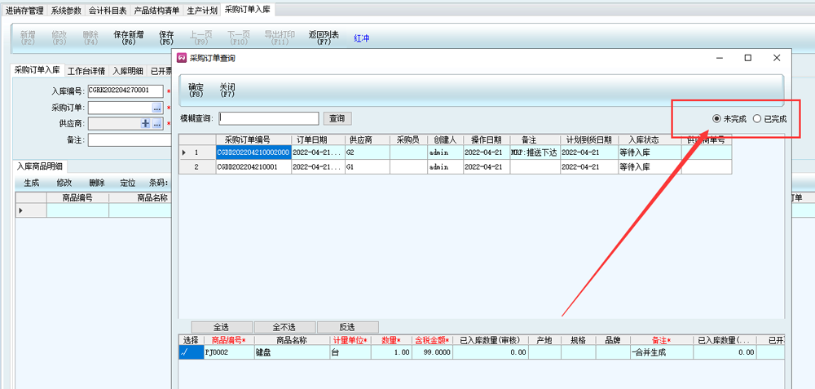Click 返回列表 (F7) in the toolbar

[324, 38]
